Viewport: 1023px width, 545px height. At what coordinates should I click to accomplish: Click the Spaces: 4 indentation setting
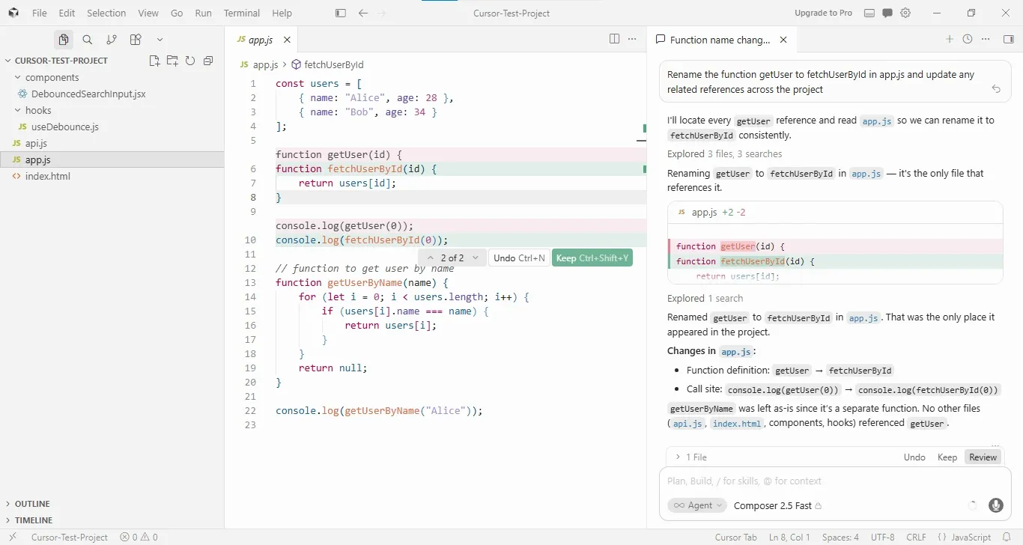click(840, 538)
